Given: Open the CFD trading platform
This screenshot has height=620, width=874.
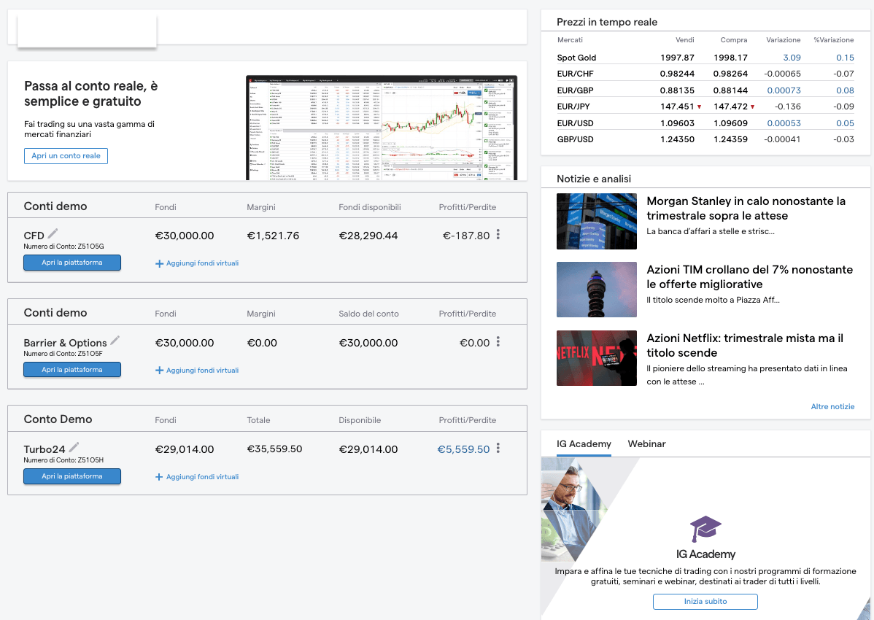Looking at the screenshot, I should click(71, 263).
